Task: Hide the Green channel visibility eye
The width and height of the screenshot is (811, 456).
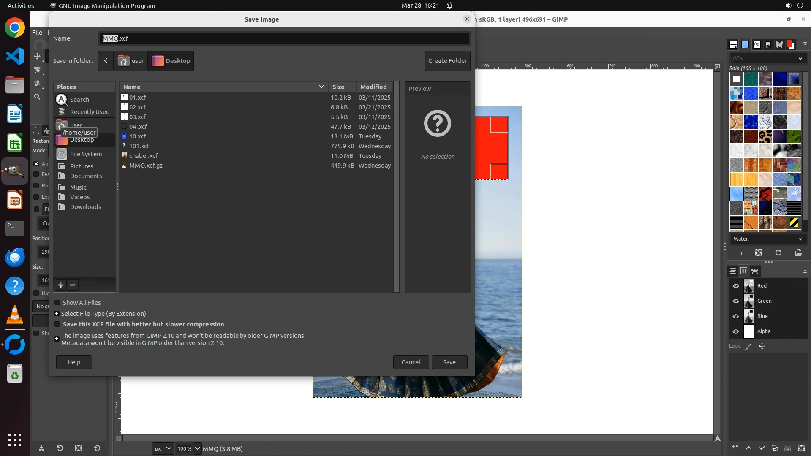Action: [736, 301]
